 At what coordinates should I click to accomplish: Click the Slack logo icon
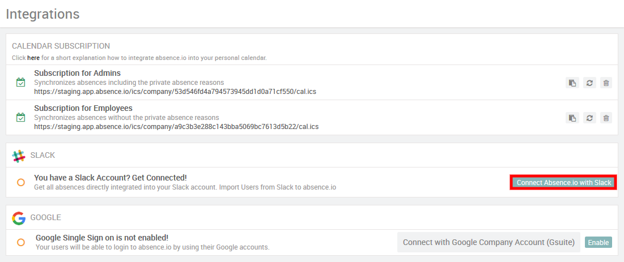(x=19, y=156)
